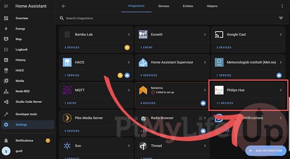Open Supervisor 9 services link

[x=149, y=75]
